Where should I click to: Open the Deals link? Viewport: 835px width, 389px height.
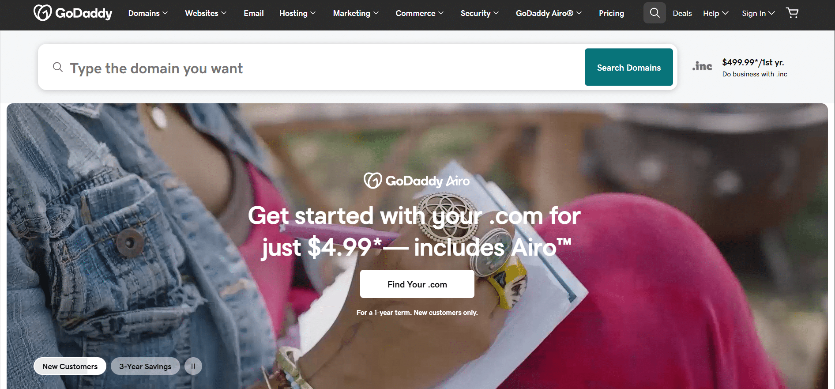(682, 13)
